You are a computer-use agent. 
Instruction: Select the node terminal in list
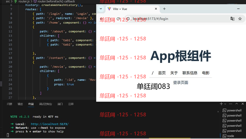click(228, 136)
